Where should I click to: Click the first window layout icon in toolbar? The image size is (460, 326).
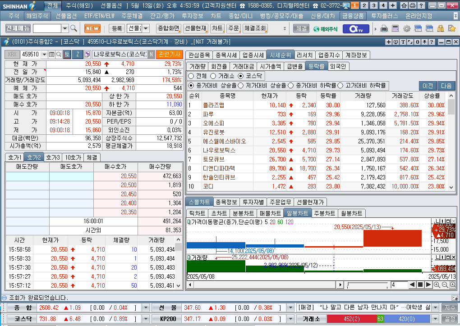(x=418, y=28)
